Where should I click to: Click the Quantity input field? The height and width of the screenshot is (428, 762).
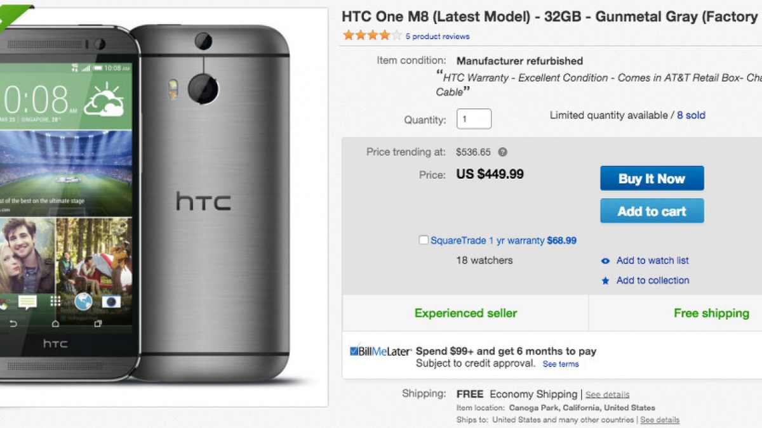474,119
